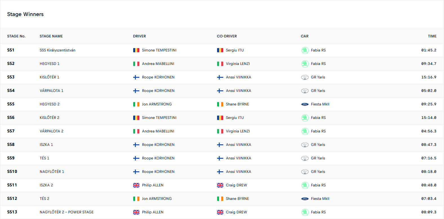Click the CO-DRIVER column header
This screenshot has width=444, height=219.
click(227, 36)
